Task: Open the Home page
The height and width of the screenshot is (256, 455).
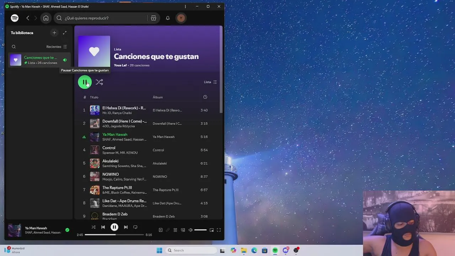Action: pos(46,18)
